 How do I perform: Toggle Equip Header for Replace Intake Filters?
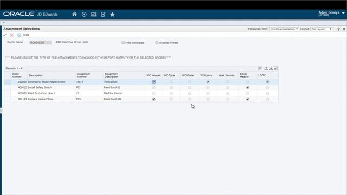(248, 99)
